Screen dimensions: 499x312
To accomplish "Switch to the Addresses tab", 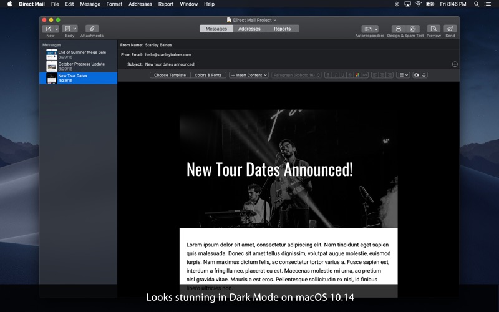I will (x=249, y=29).
